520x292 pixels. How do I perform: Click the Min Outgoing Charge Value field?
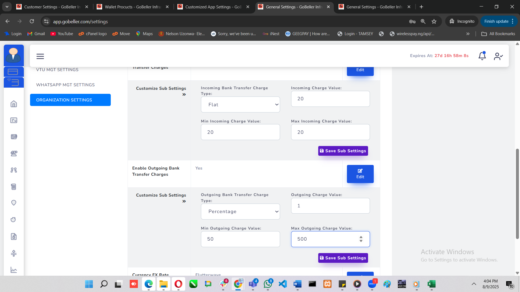pos(240,239)
